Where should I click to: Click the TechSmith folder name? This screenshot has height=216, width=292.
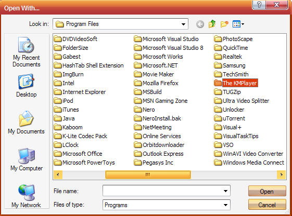(x=236, y=74)
